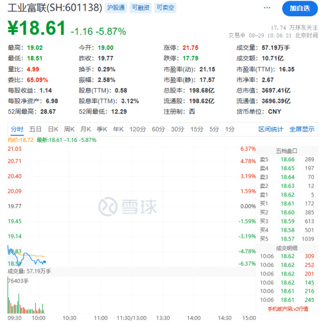Choose the 1分 interval tab

tap(230, 129)
